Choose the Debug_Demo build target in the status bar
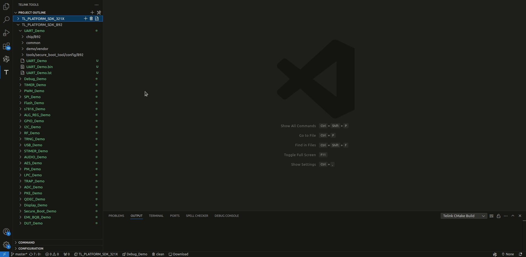 (x=135, y=254)
